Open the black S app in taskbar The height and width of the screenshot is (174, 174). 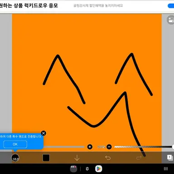[x=87, y=169]
